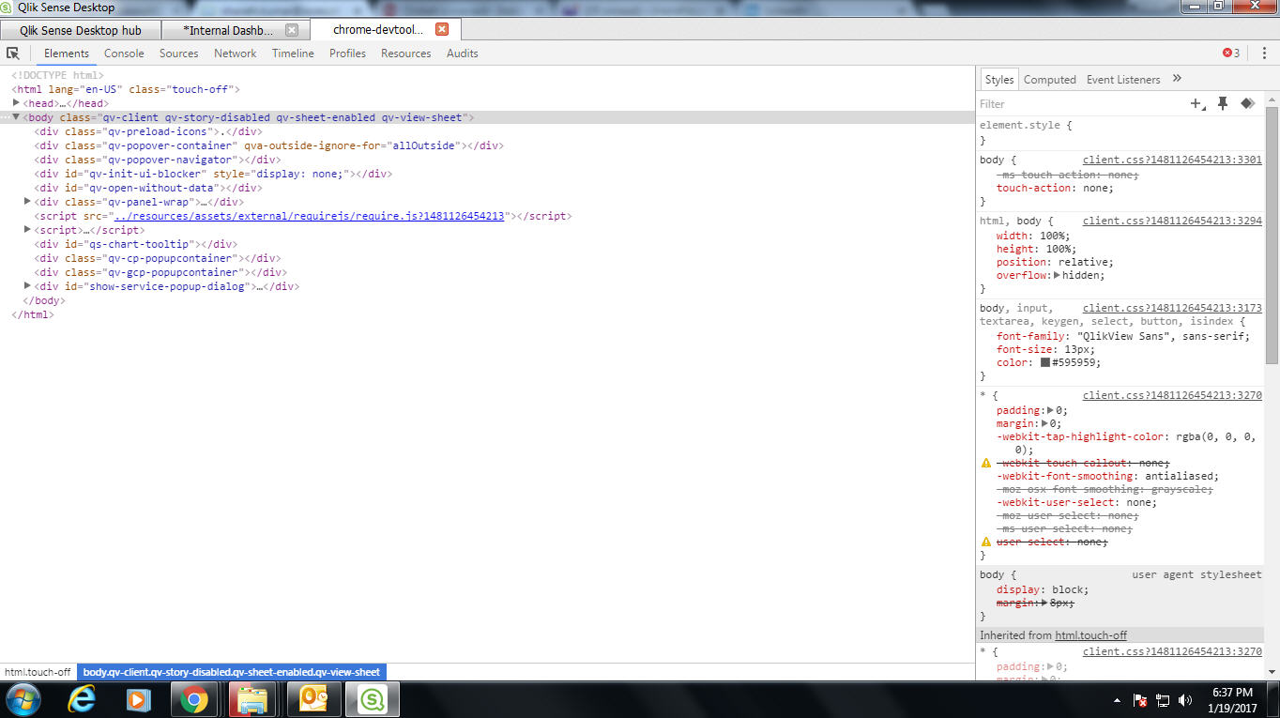Click in the styles Filter field
The width and height of the screenshot is (1280, 718).
coord(1079,104)
